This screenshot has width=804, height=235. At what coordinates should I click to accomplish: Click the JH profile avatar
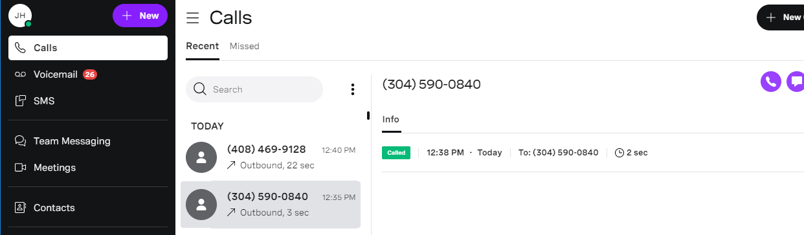click(x=20, y=16)
